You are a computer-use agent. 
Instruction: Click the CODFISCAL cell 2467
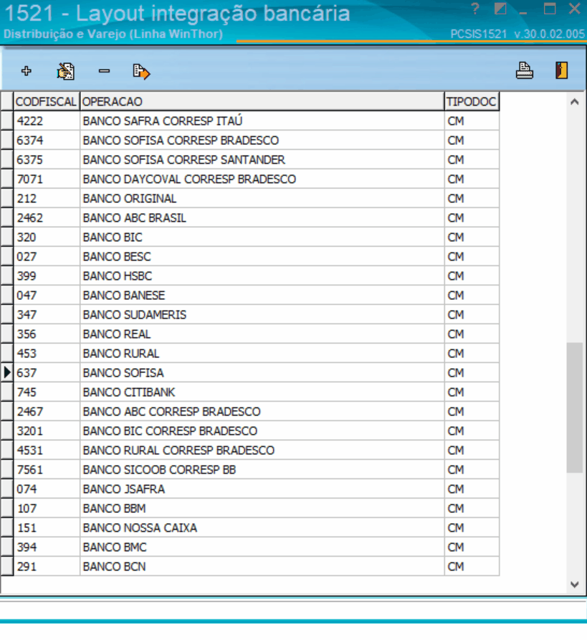pos(47,411)
